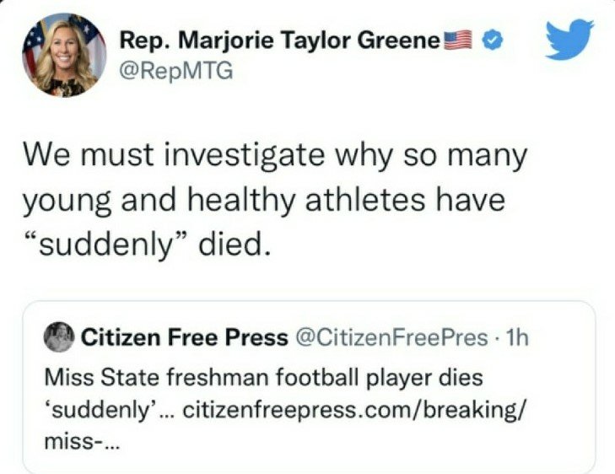Click the "young and healthy athletes have" line
The height and width of the screenshot is (474, 615).
click(x=263, y=201)
